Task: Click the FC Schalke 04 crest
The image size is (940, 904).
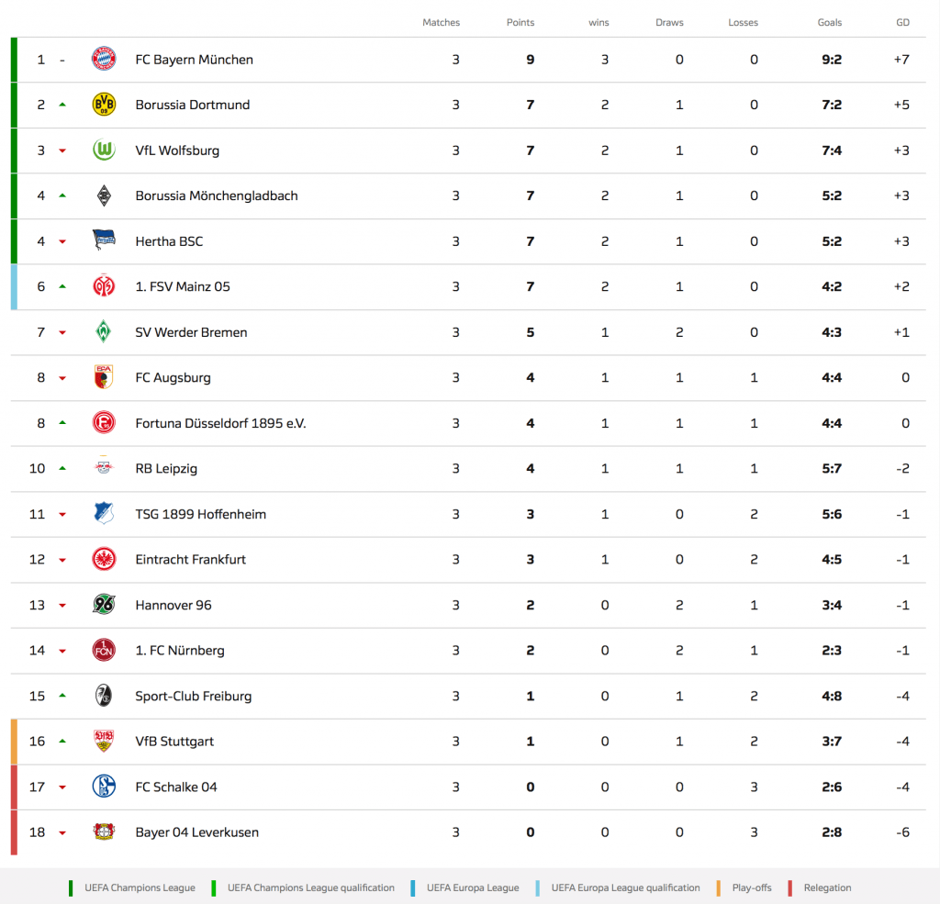Action: pos(104,787)
